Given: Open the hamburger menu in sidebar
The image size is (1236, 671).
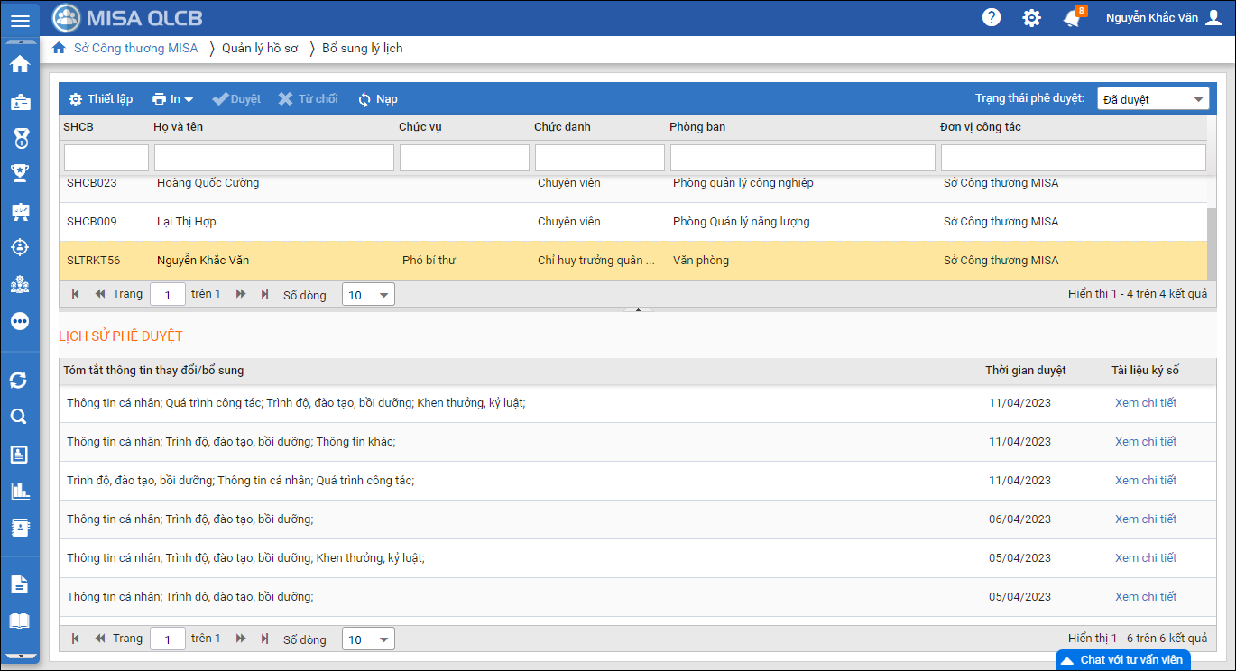Looking at the screenshot, I should pos(20,21).
